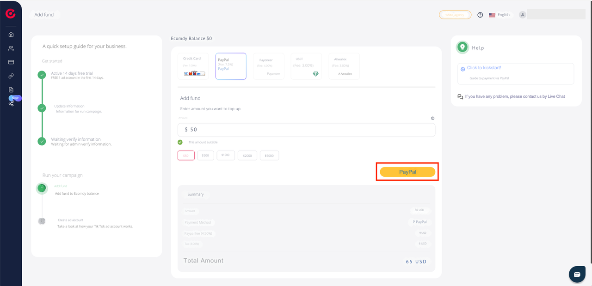The height and width of the screenshot is (286, 592).
Task: Open the English language dropdown
Action: point(499,15)
